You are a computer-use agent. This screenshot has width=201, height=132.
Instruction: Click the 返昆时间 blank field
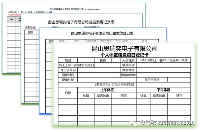coord(99,75)
